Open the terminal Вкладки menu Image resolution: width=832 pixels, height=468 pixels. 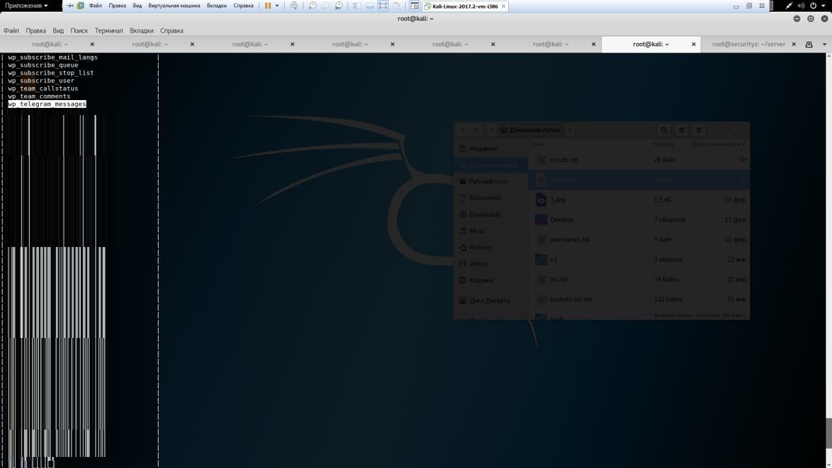coord(141,31)
